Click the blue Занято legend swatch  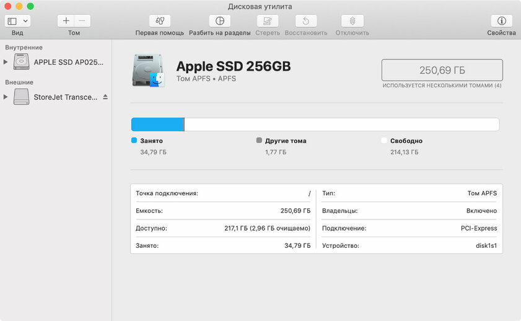134,141
